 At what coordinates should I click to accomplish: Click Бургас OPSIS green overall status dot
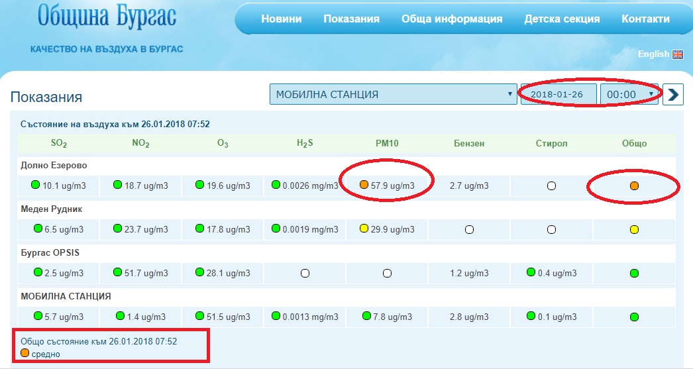(x=634, y=274)
